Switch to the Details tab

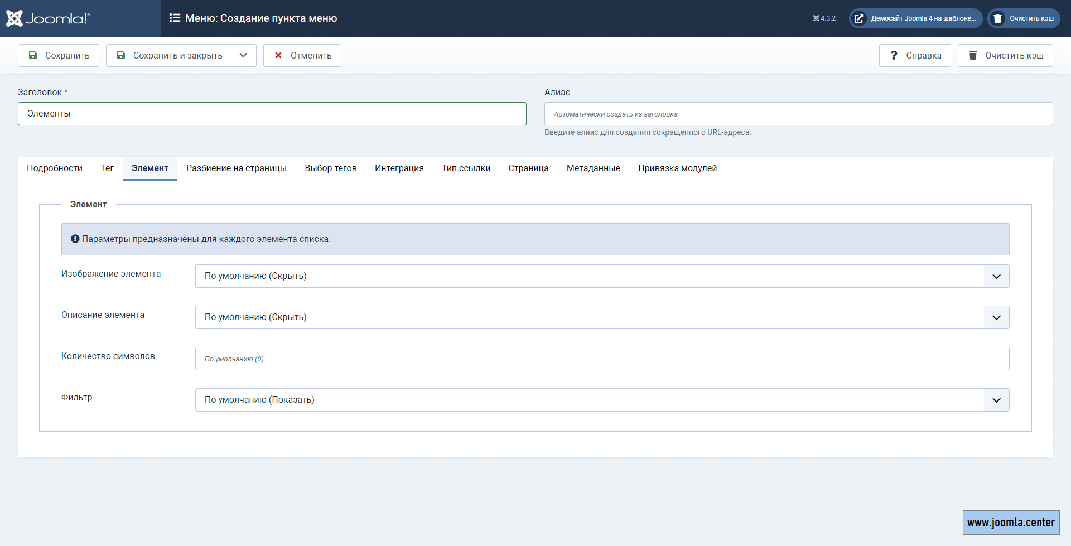55,168
